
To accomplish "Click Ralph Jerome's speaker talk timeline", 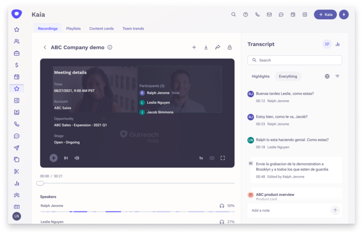I will click(137, 211).
